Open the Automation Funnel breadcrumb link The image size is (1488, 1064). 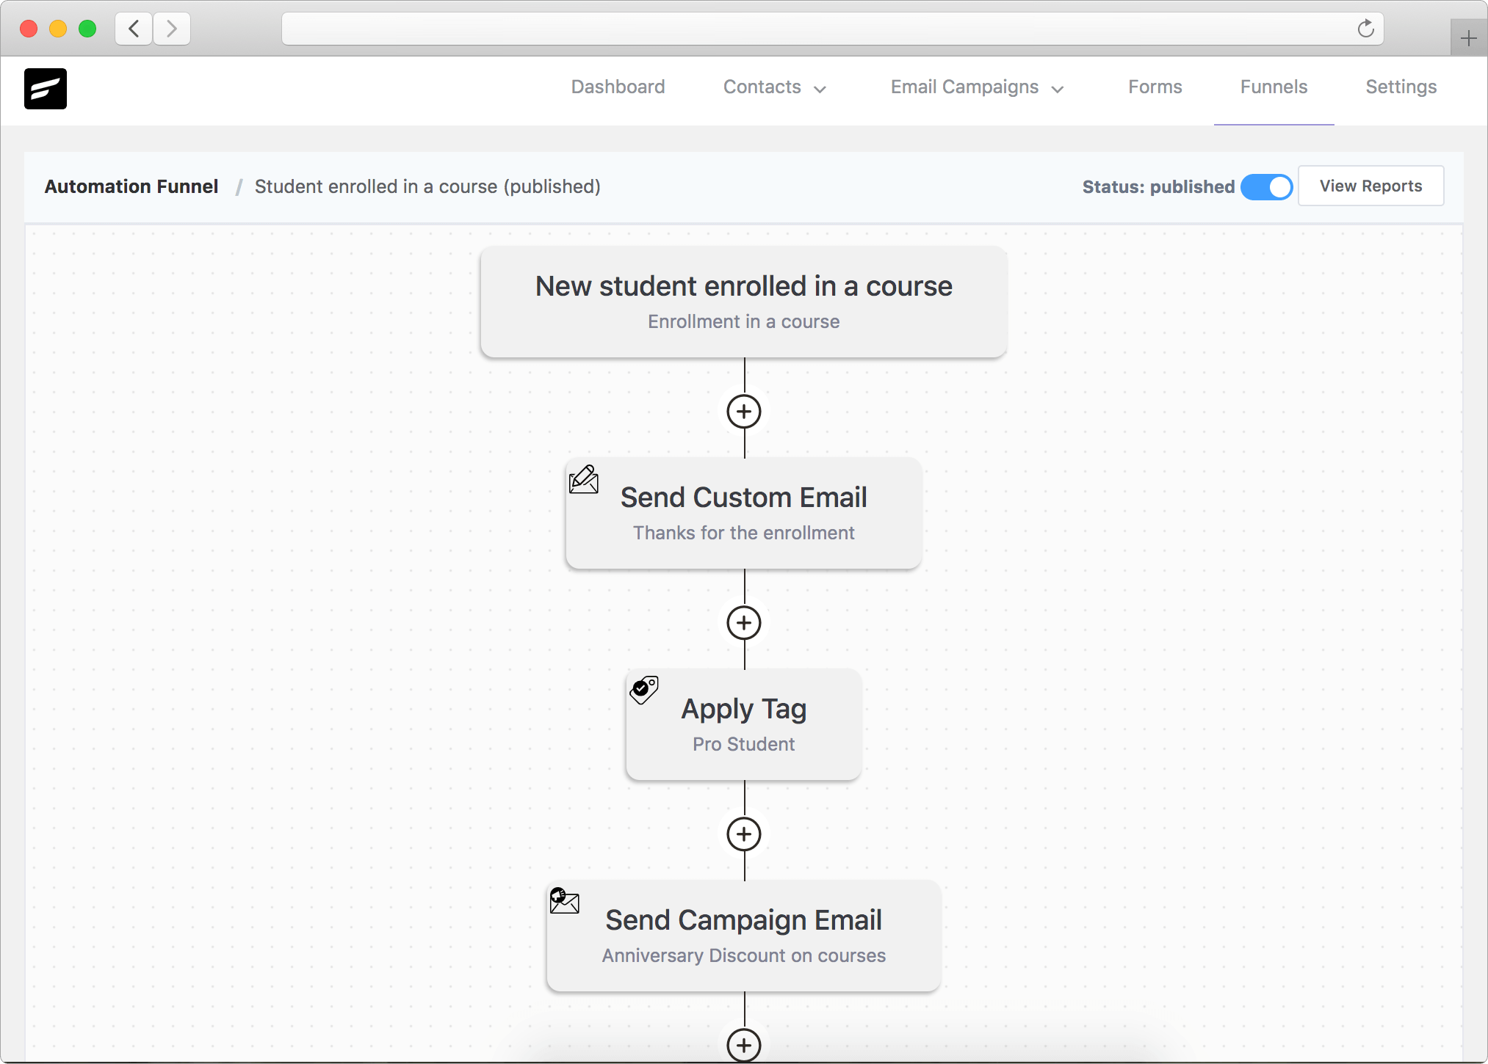pyautogui.click(x=131, y=186)
